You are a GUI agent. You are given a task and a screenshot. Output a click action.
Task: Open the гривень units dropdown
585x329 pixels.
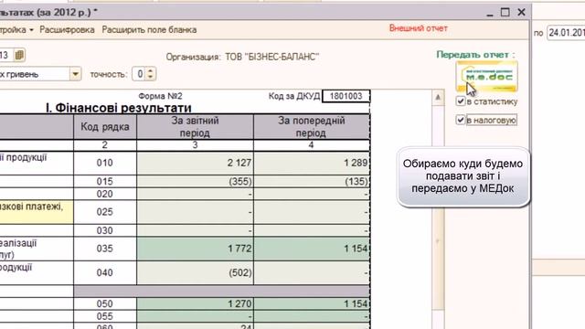75,74
